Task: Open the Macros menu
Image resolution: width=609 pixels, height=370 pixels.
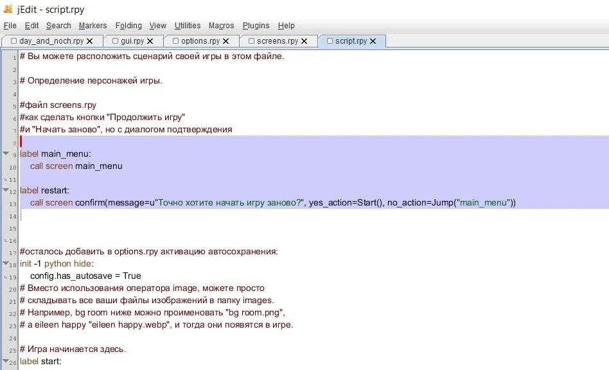Action: pyautogui.click(x=222, y=26)
